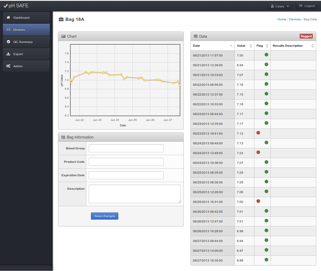Sort table by Flag column
The height and width of the screenshot is (271, 321).
click(262, 46)
